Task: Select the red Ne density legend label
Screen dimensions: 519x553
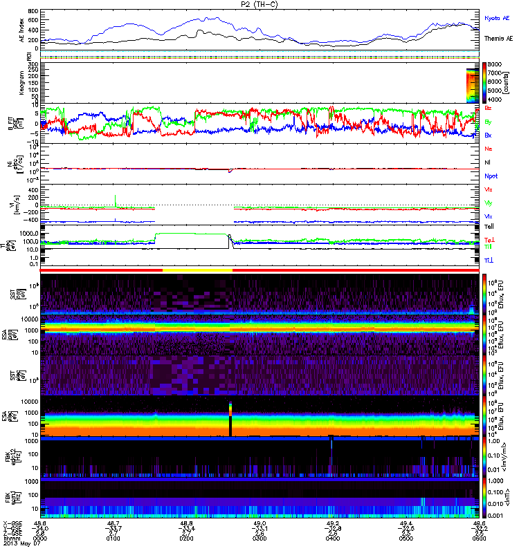Action: (489, 149)
